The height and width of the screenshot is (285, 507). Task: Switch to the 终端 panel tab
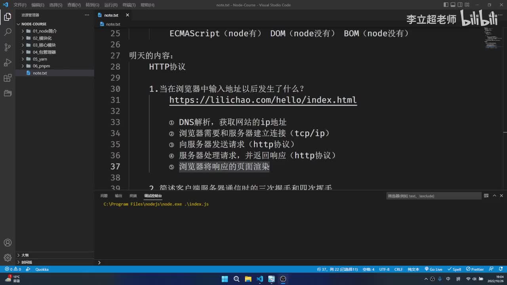point(133,196)
